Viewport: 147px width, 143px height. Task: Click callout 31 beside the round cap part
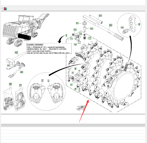pos(77,23)
